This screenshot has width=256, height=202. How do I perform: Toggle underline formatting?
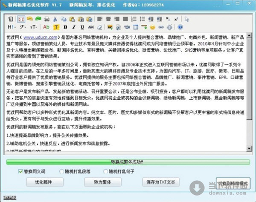coord(82,27)
